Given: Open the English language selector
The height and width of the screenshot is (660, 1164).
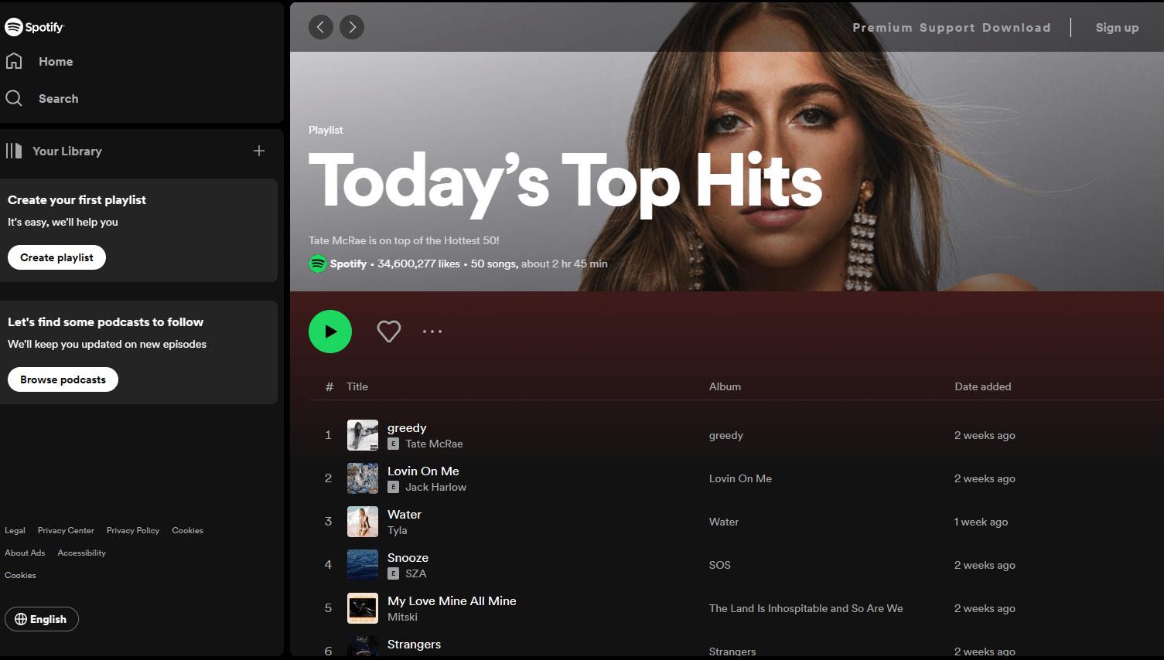Looking at the screenshot, I should pyautogui.click(x=42, y=619).
